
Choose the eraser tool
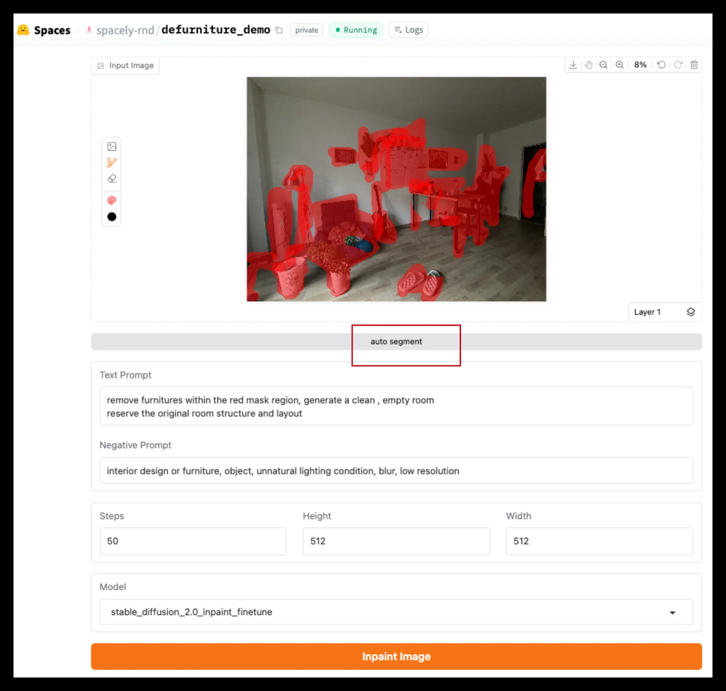111,178
